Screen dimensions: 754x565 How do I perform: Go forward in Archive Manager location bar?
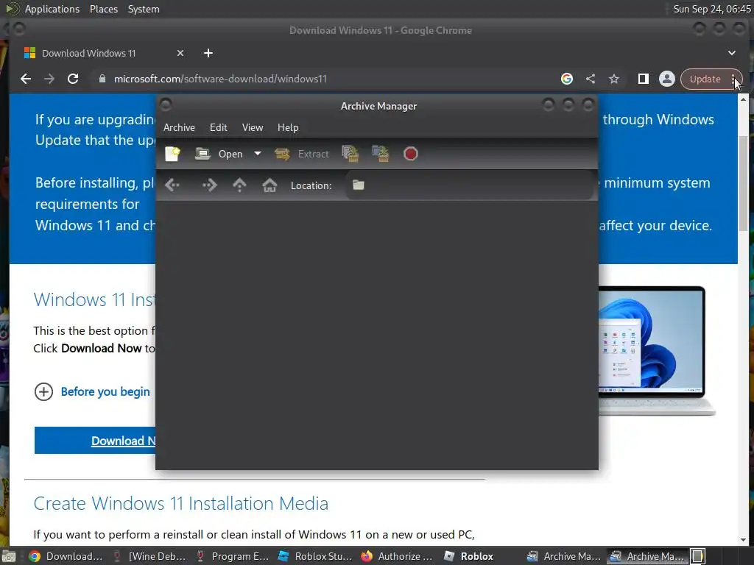(x=210, y=185)
